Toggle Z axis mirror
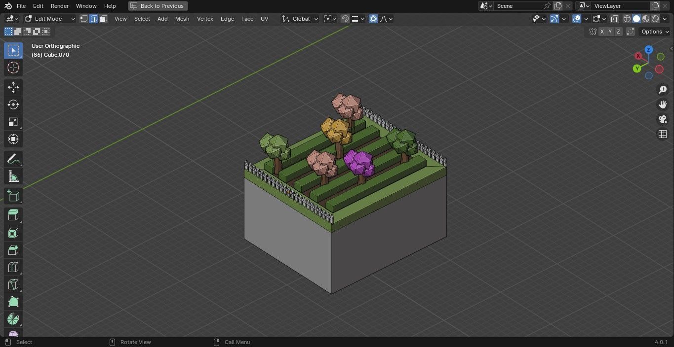 click(618, 32)
